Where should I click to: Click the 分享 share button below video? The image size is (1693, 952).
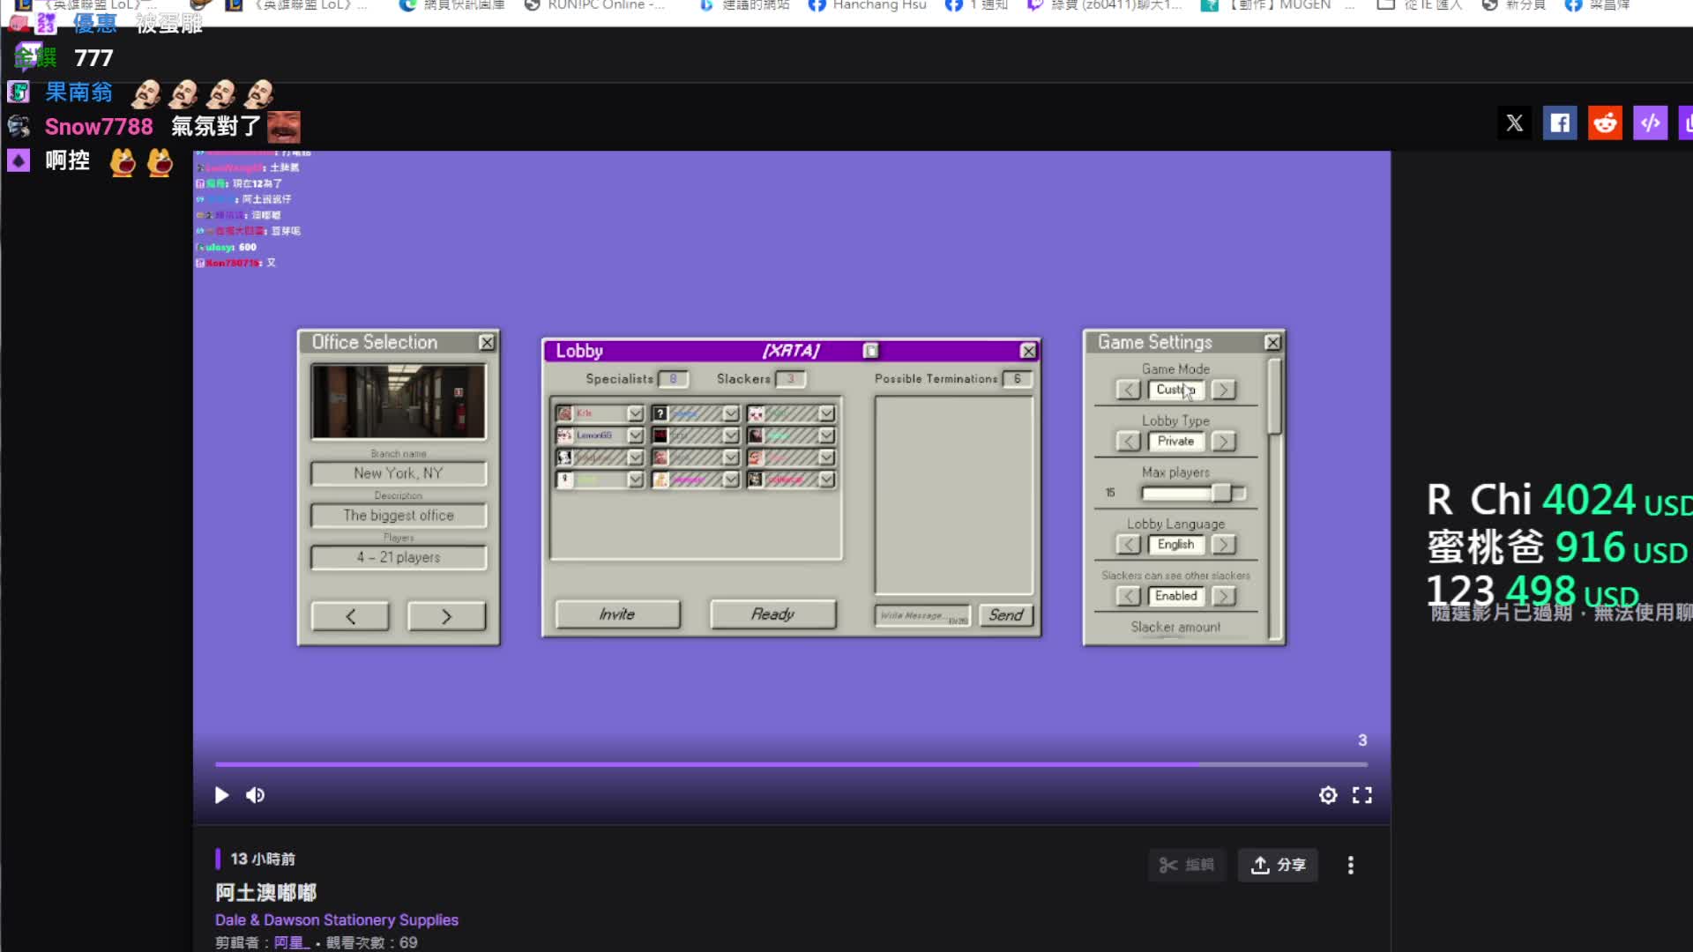(x=1278, y=865)
